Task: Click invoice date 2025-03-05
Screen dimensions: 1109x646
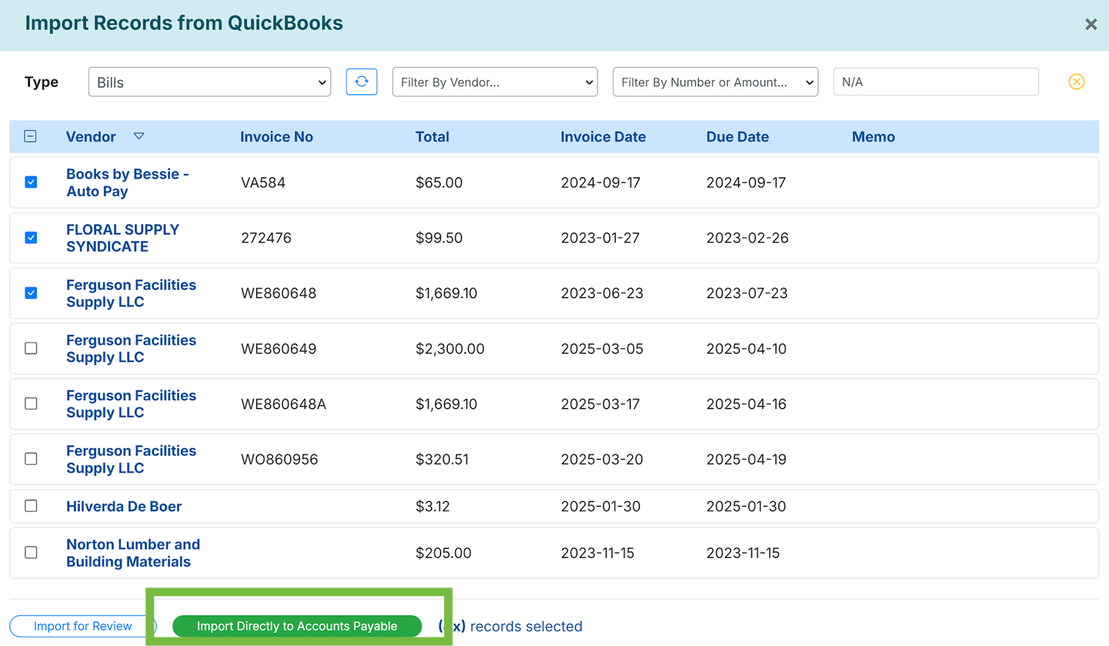Action: pyautogui.click(x=602, y=349)
